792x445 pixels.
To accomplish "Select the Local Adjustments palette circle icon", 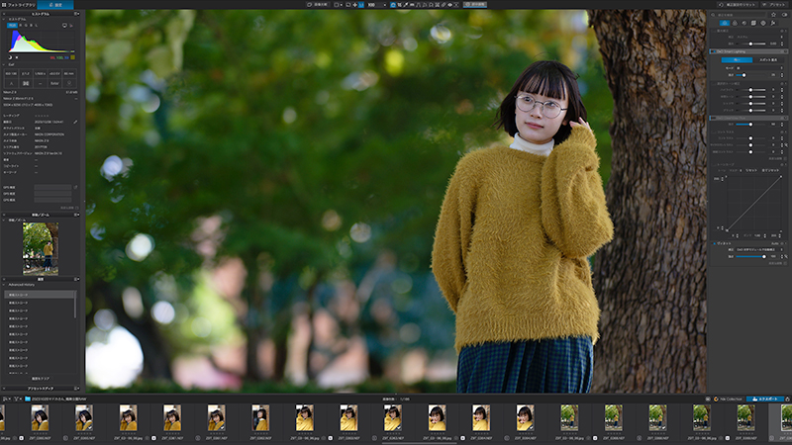I will [763, 23].
